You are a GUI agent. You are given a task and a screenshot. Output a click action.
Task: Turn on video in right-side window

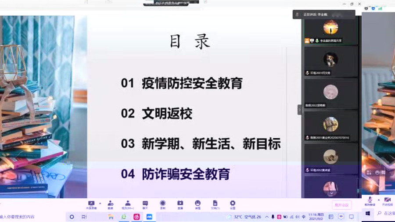388,201
